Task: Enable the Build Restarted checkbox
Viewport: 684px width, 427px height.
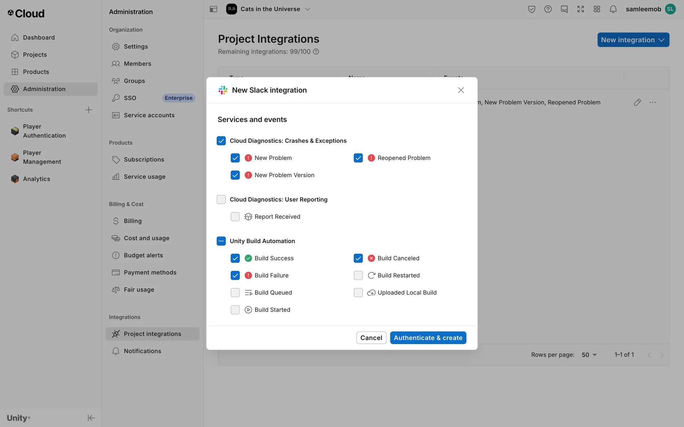Action: [x=358, y=275]
